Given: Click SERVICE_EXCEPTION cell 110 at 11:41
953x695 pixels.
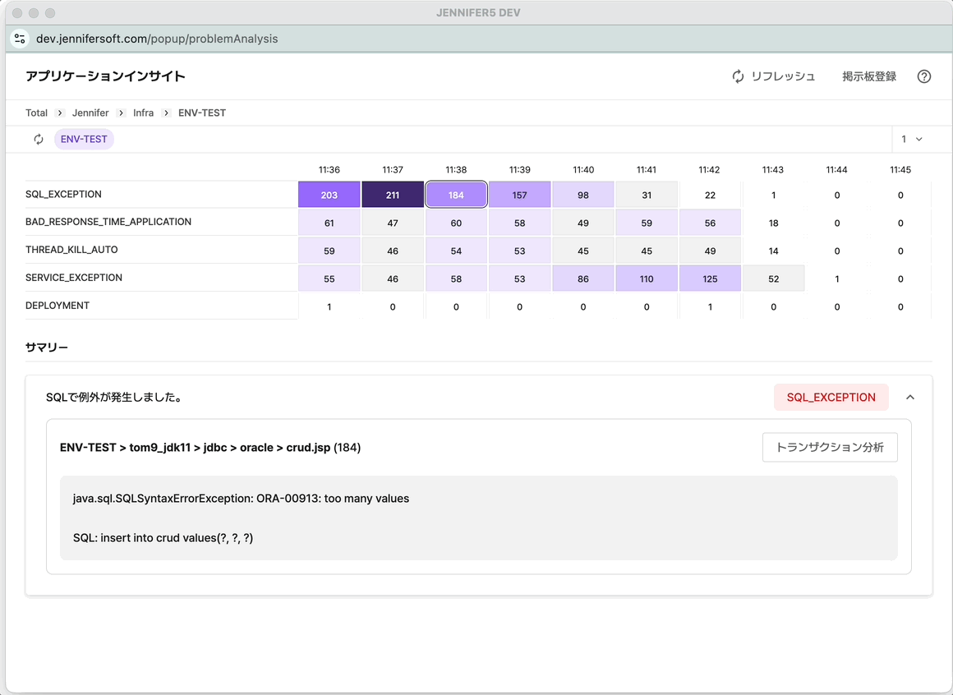Looking at the screenshot, I should click(647, 278).
